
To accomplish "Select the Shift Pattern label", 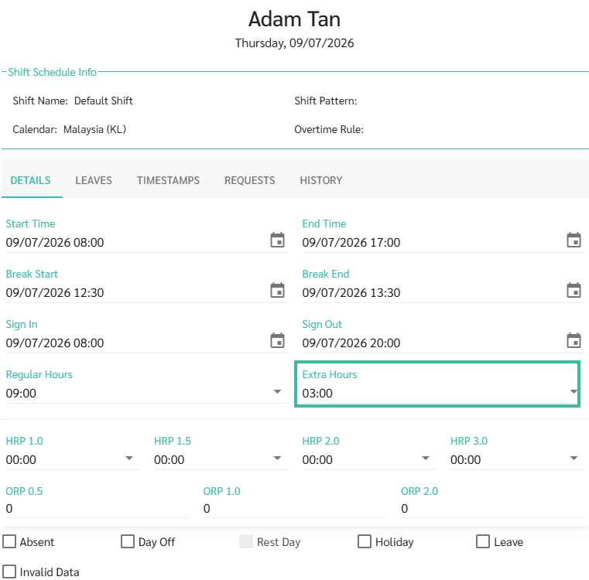I will 326,101.
